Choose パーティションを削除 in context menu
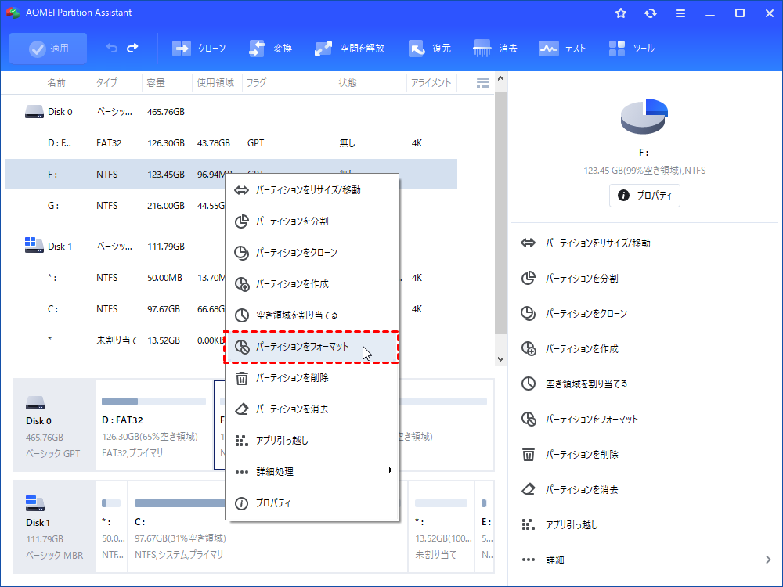The width and height of the screenshot is (783, 587). point(291,378)
